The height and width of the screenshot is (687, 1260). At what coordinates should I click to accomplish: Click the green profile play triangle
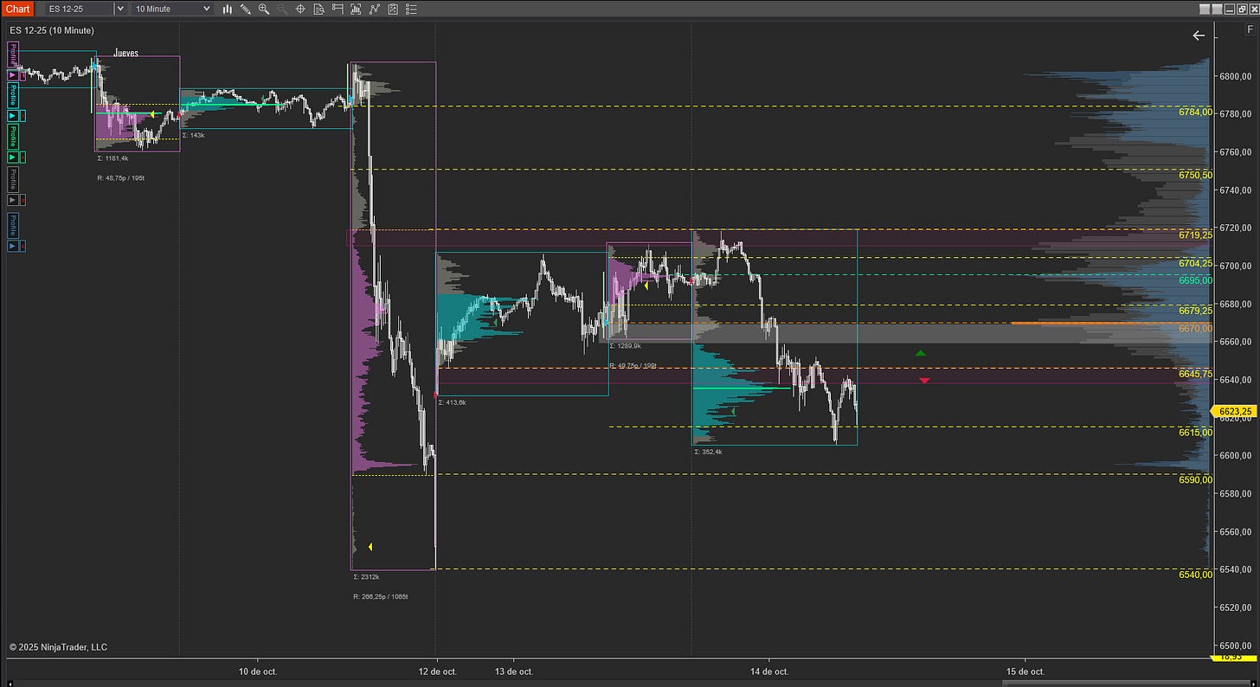(x=12, y=157)
